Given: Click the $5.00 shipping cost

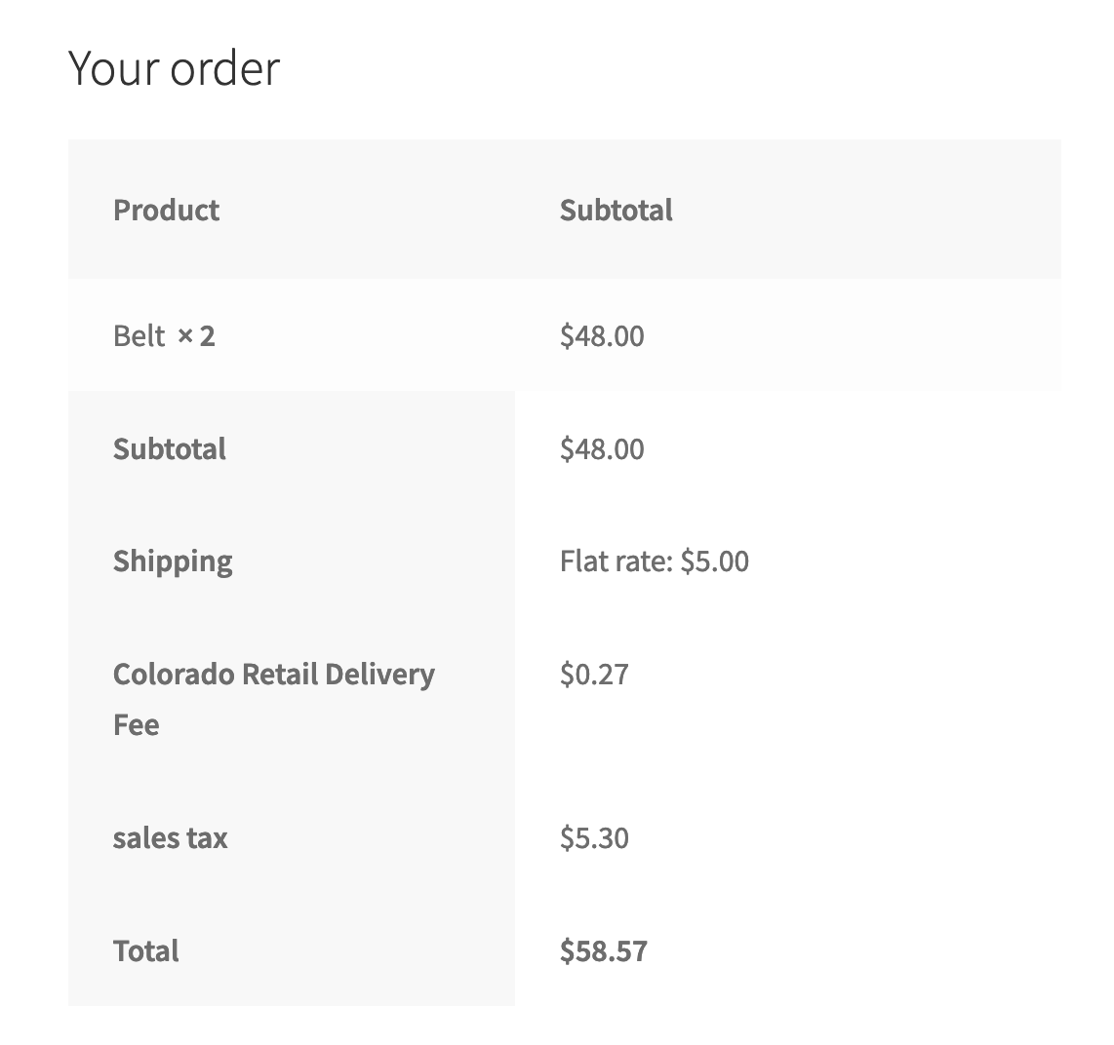Looking at the screenshot, I should [x=715, y=561].
